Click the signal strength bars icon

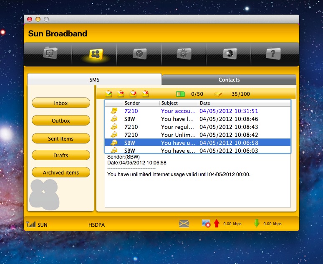pos(31,224)
